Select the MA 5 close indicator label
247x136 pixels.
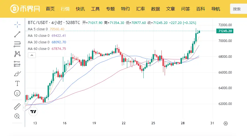tap(38, 29)
